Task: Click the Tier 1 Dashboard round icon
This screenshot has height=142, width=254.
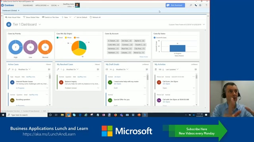Action: (x=9, y=24)
